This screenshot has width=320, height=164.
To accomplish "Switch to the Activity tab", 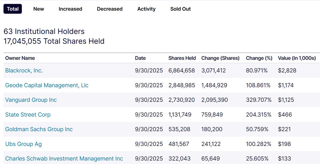I will [146, 9].
